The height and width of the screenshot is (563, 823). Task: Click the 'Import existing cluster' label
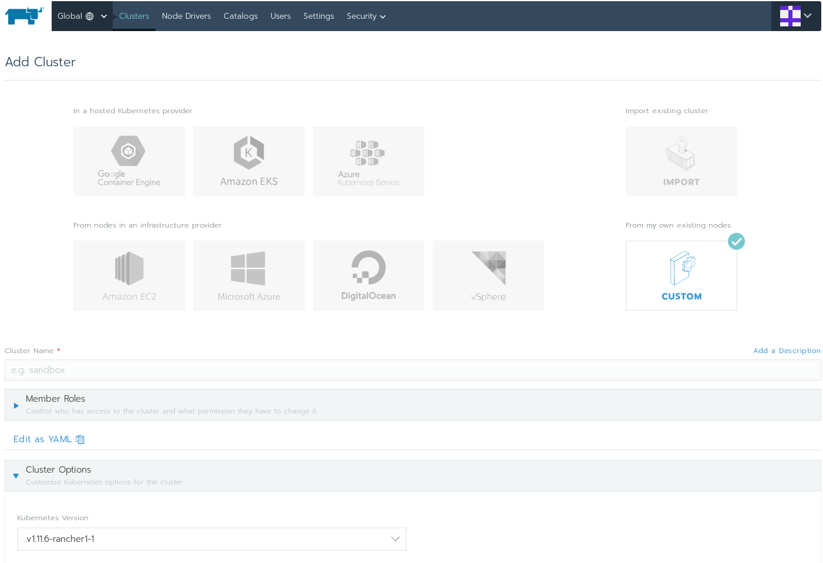[667, 111]
